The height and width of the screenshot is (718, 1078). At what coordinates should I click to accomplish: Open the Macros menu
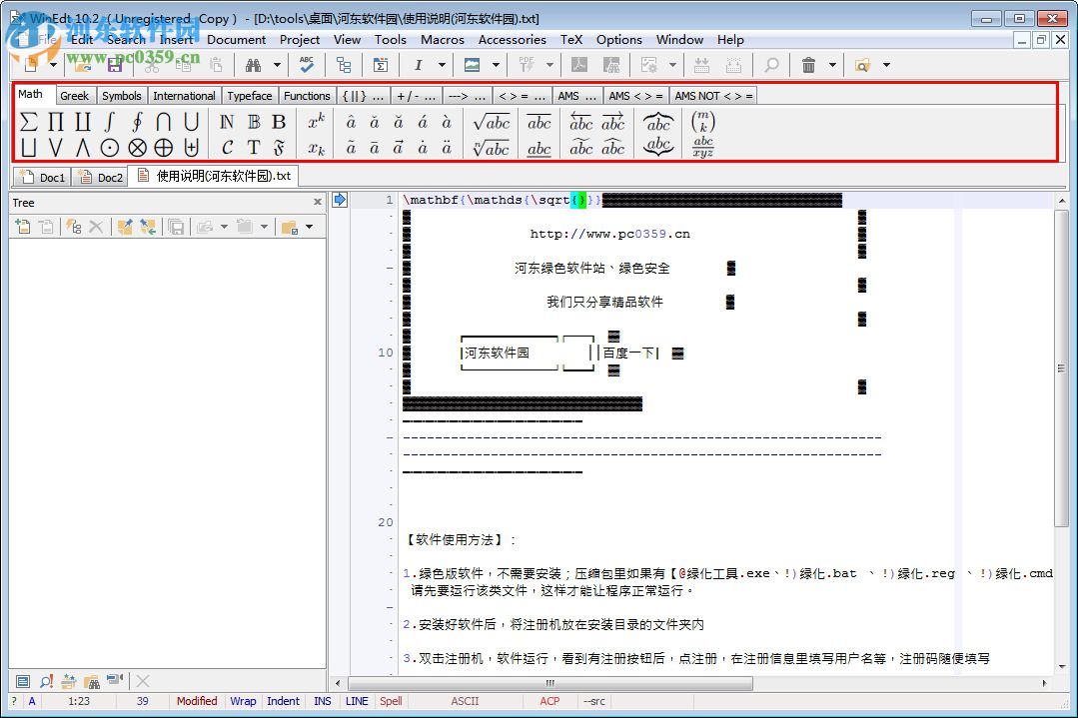click(442, 40)
